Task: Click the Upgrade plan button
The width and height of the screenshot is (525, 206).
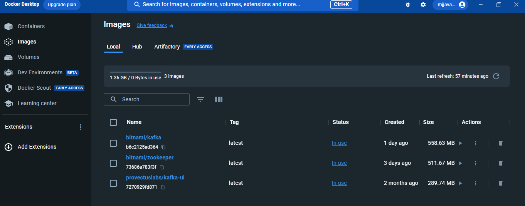Action: 62,5
